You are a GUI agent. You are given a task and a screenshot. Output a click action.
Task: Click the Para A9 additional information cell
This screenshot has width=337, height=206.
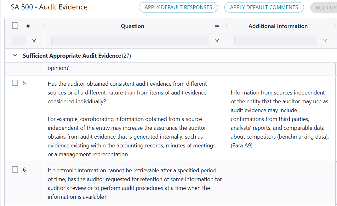coord(280,119)
